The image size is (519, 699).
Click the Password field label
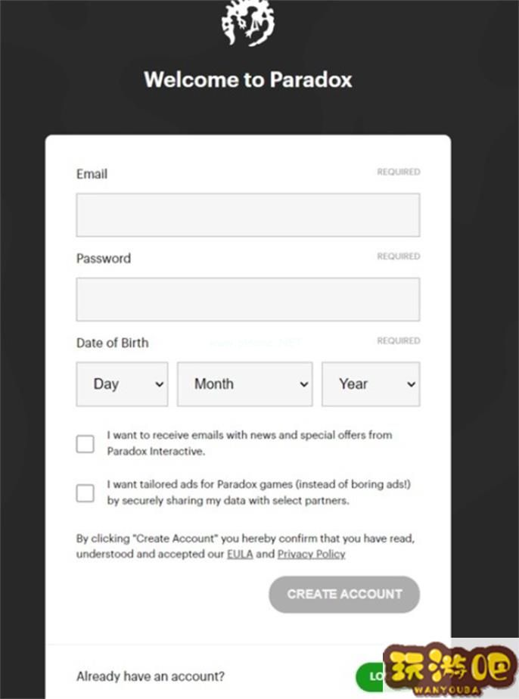click(104, 259)
